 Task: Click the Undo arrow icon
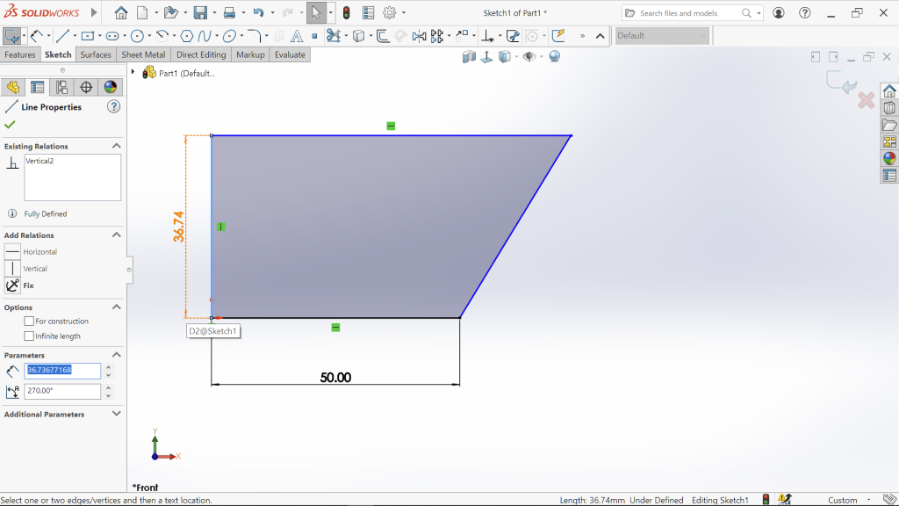259,12
